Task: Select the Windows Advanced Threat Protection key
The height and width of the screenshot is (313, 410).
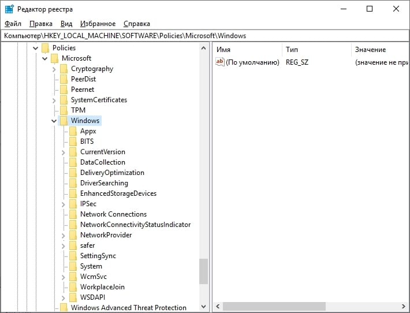Action: (129, 307)
